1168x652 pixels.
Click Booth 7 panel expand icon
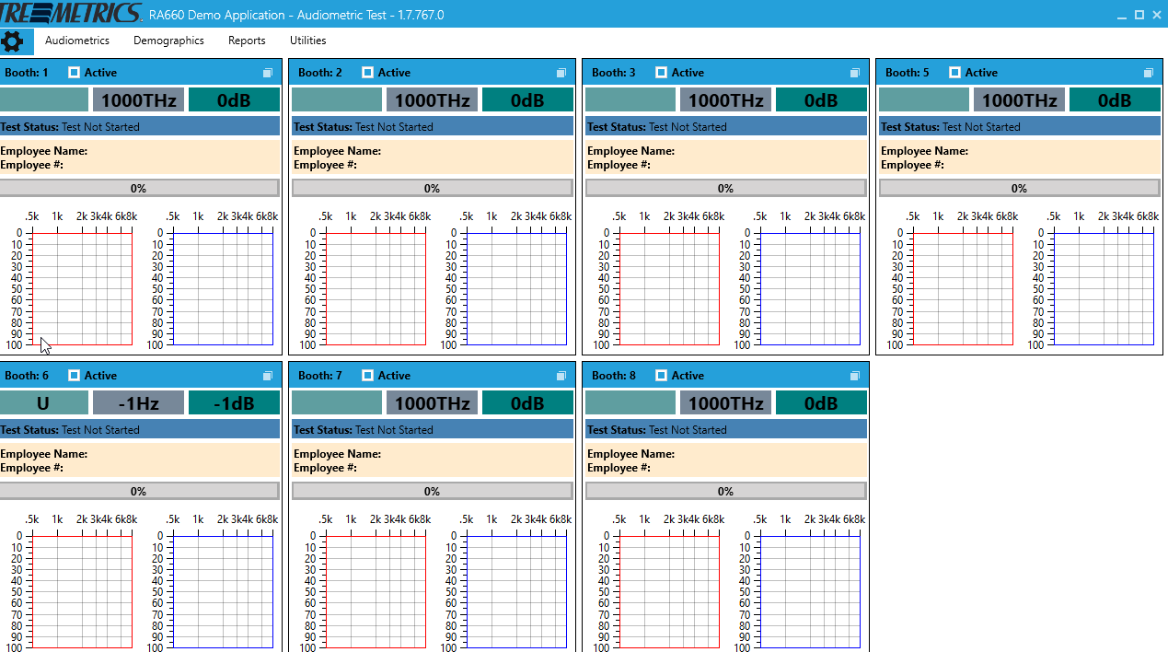pos(561,376)
